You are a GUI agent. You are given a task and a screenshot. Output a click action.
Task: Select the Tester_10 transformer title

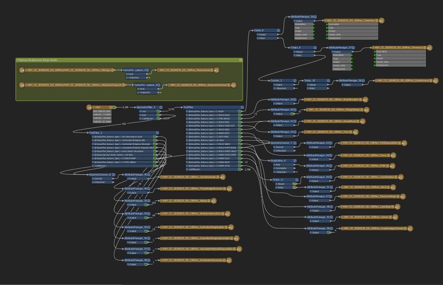[x=310, y=80]
